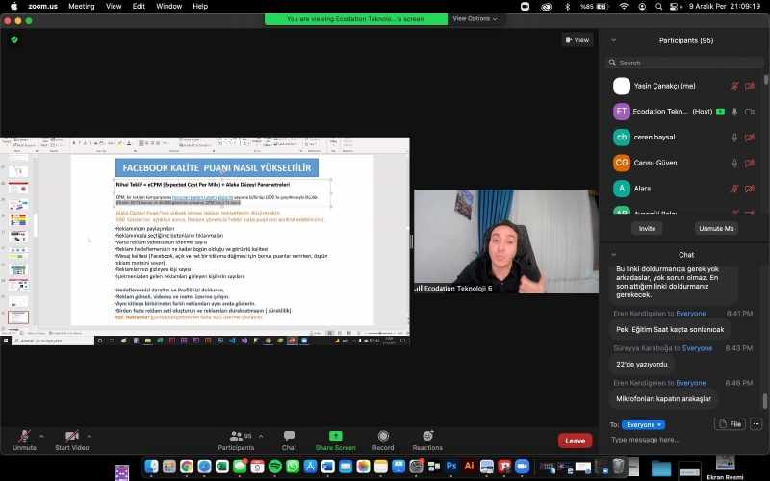Click the File button in chat

pyautogui.click(x=730, y=424)
